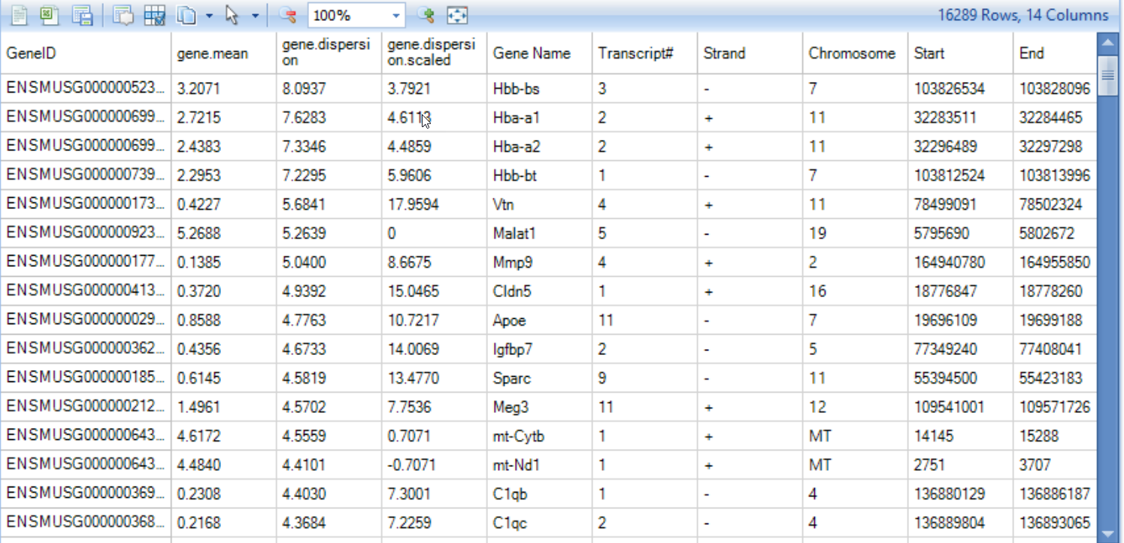Click the zoom in magnifier icon

pyautogui.click(x=426, y=15)
